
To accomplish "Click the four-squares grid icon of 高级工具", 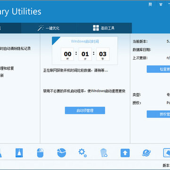I will [96, 28].
